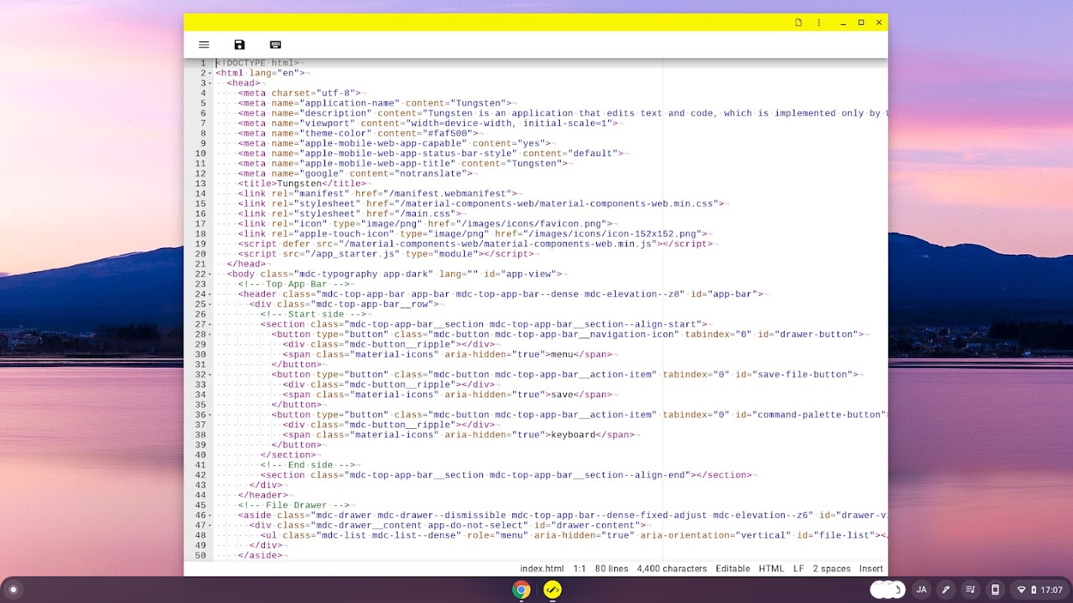Collapse the div on line 25
This screenshot has width=1073, height=603.
click(211, 305)
